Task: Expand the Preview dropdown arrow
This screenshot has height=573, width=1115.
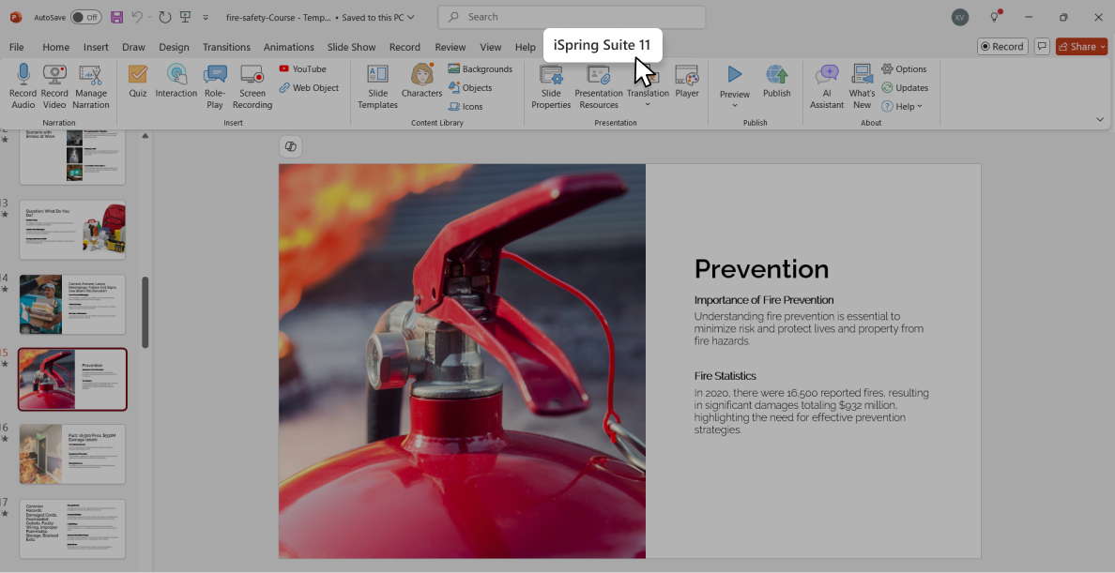Action: pos(735,106)
